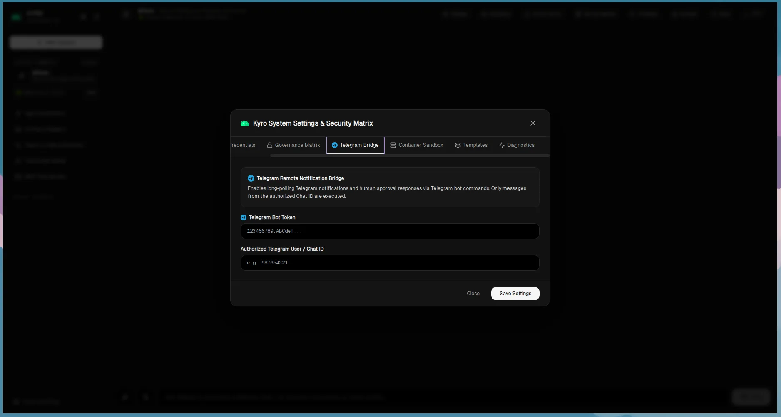Click the Telegram icon beside Remote Notification Bridge
The height and width of the screenshot is (417, 781).
(x=251, y=178)
